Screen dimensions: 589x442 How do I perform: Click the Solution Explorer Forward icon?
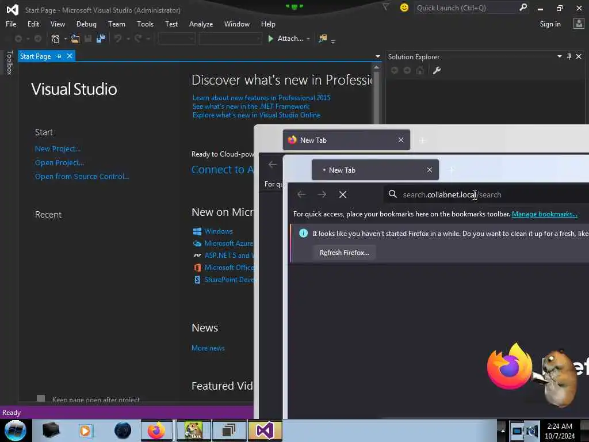[407, 70]
